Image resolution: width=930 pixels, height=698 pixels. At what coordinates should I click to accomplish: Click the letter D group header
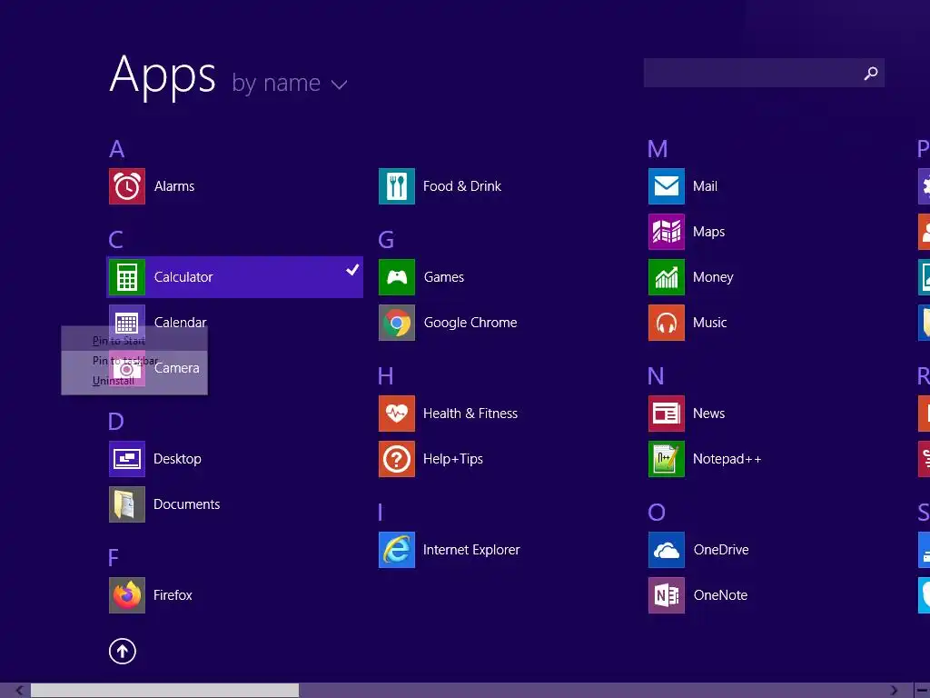coord(116,422)
